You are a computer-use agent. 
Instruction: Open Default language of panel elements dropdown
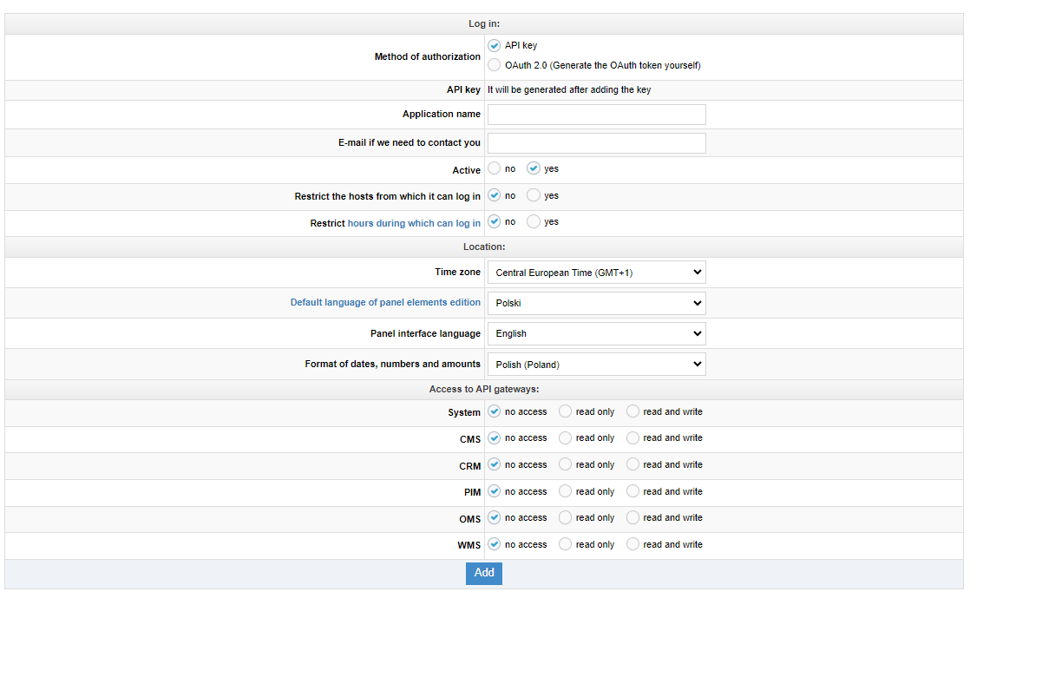point(597,303)
